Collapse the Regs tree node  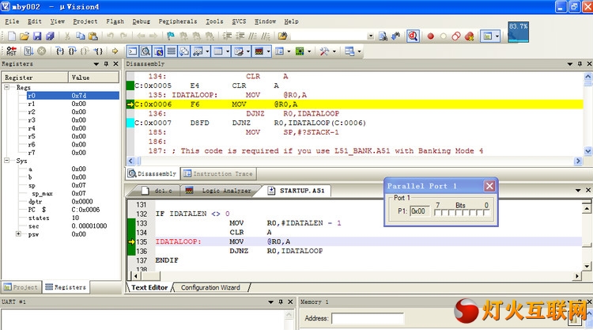(x=7, y=87)
